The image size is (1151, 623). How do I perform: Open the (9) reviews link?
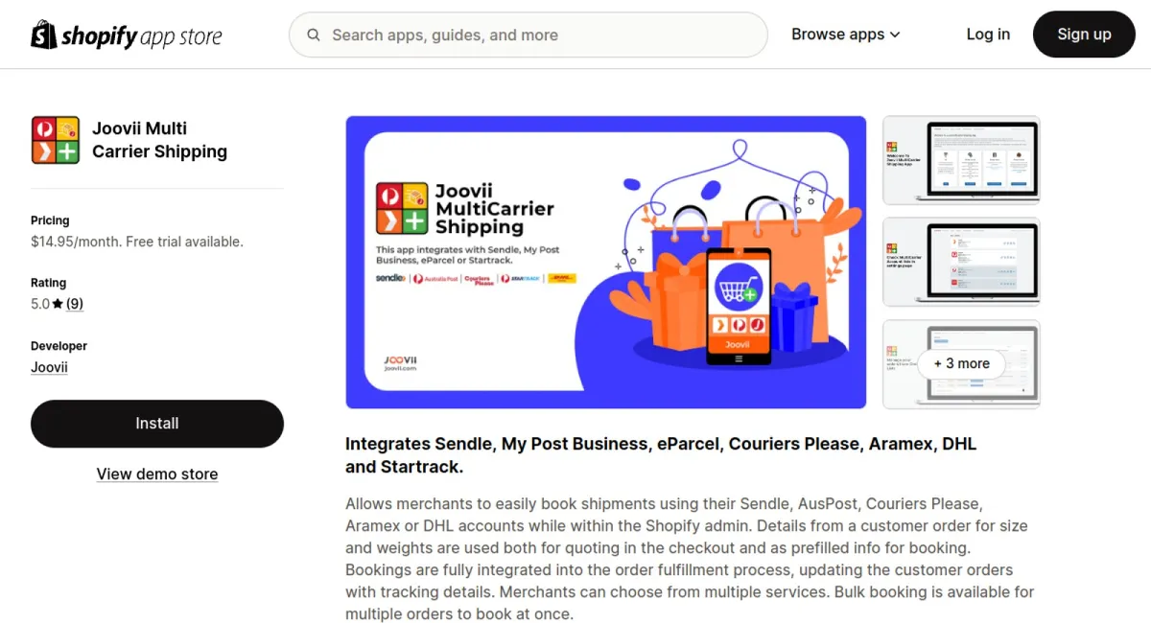(75, 304)
